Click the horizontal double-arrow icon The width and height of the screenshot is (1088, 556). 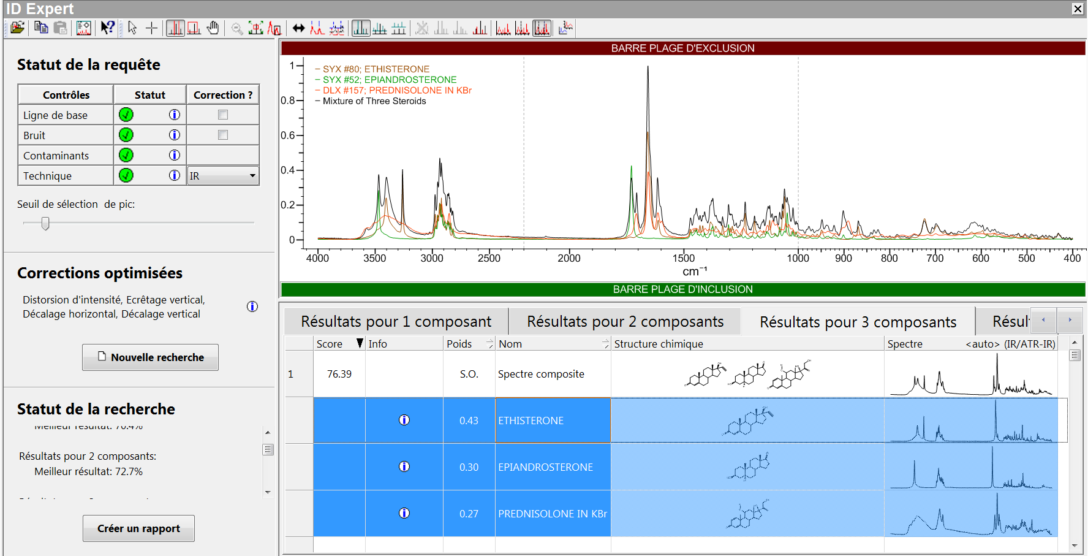298,28
